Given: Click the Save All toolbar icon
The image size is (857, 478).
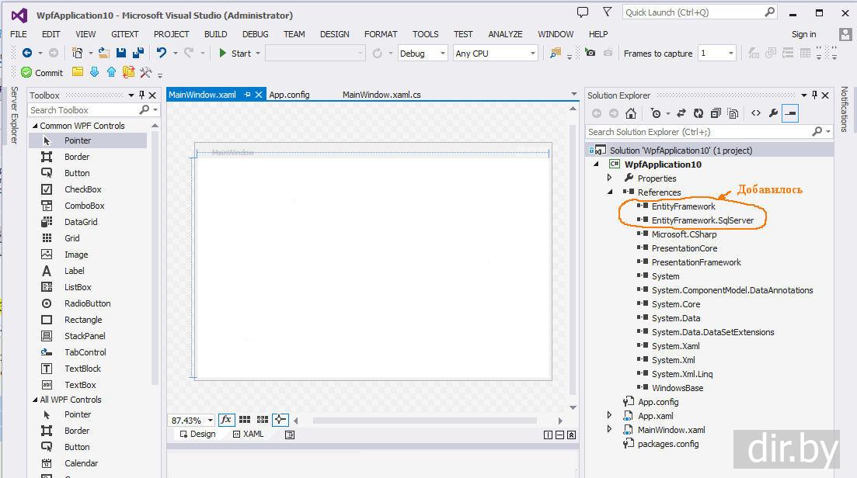Looking at the screenshot, I should point(138,53).
